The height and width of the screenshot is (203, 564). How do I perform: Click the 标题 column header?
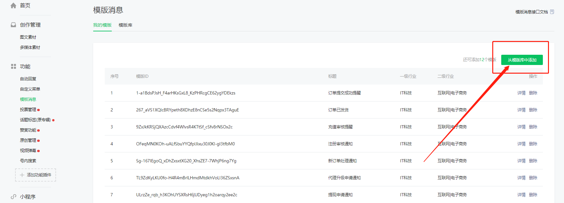click(332, 76)
